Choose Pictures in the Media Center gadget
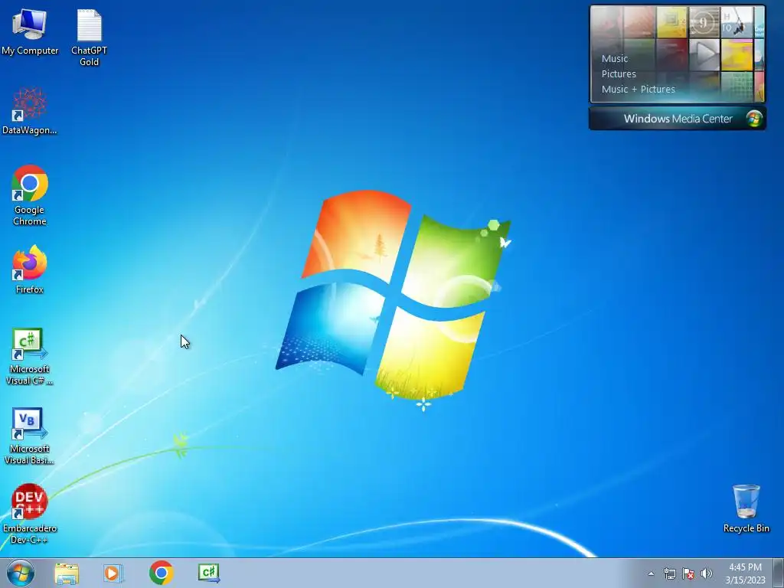This screenshot has height=588, width=784. click(x=619, y=74)
